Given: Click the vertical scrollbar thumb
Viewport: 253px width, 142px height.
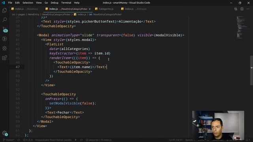Looking at the screenshot, I should point(251,70).
